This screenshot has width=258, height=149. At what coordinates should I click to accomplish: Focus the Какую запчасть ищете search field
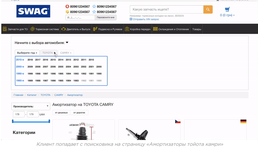[x=166, y=9]
